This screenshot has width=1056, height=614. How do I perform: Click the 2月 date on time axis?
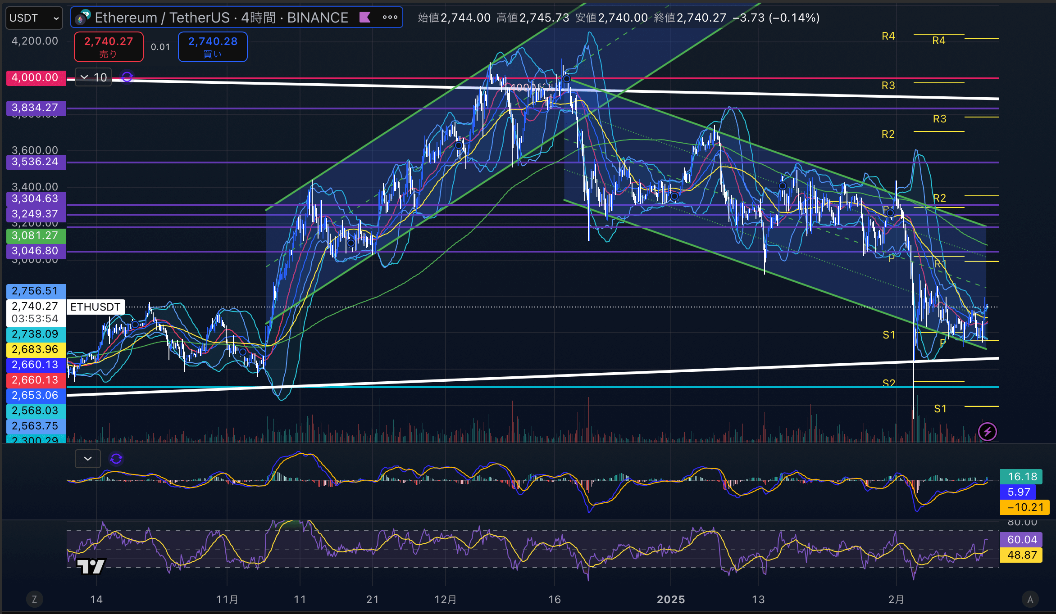click(896, 600)
